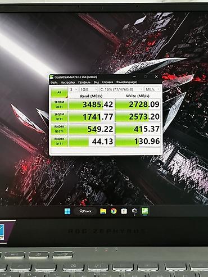
Task: Click the CrystalDiskMark taskbar icon
Action: (145, 211)
